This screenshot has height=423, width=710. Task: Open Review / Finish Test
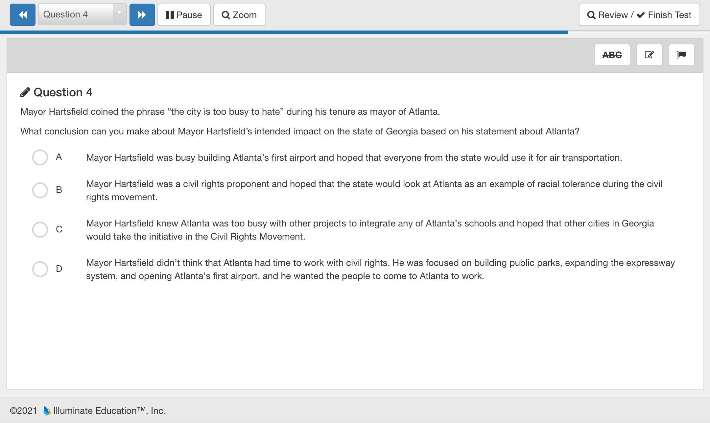pyautogui.click(x=639, y=15)
